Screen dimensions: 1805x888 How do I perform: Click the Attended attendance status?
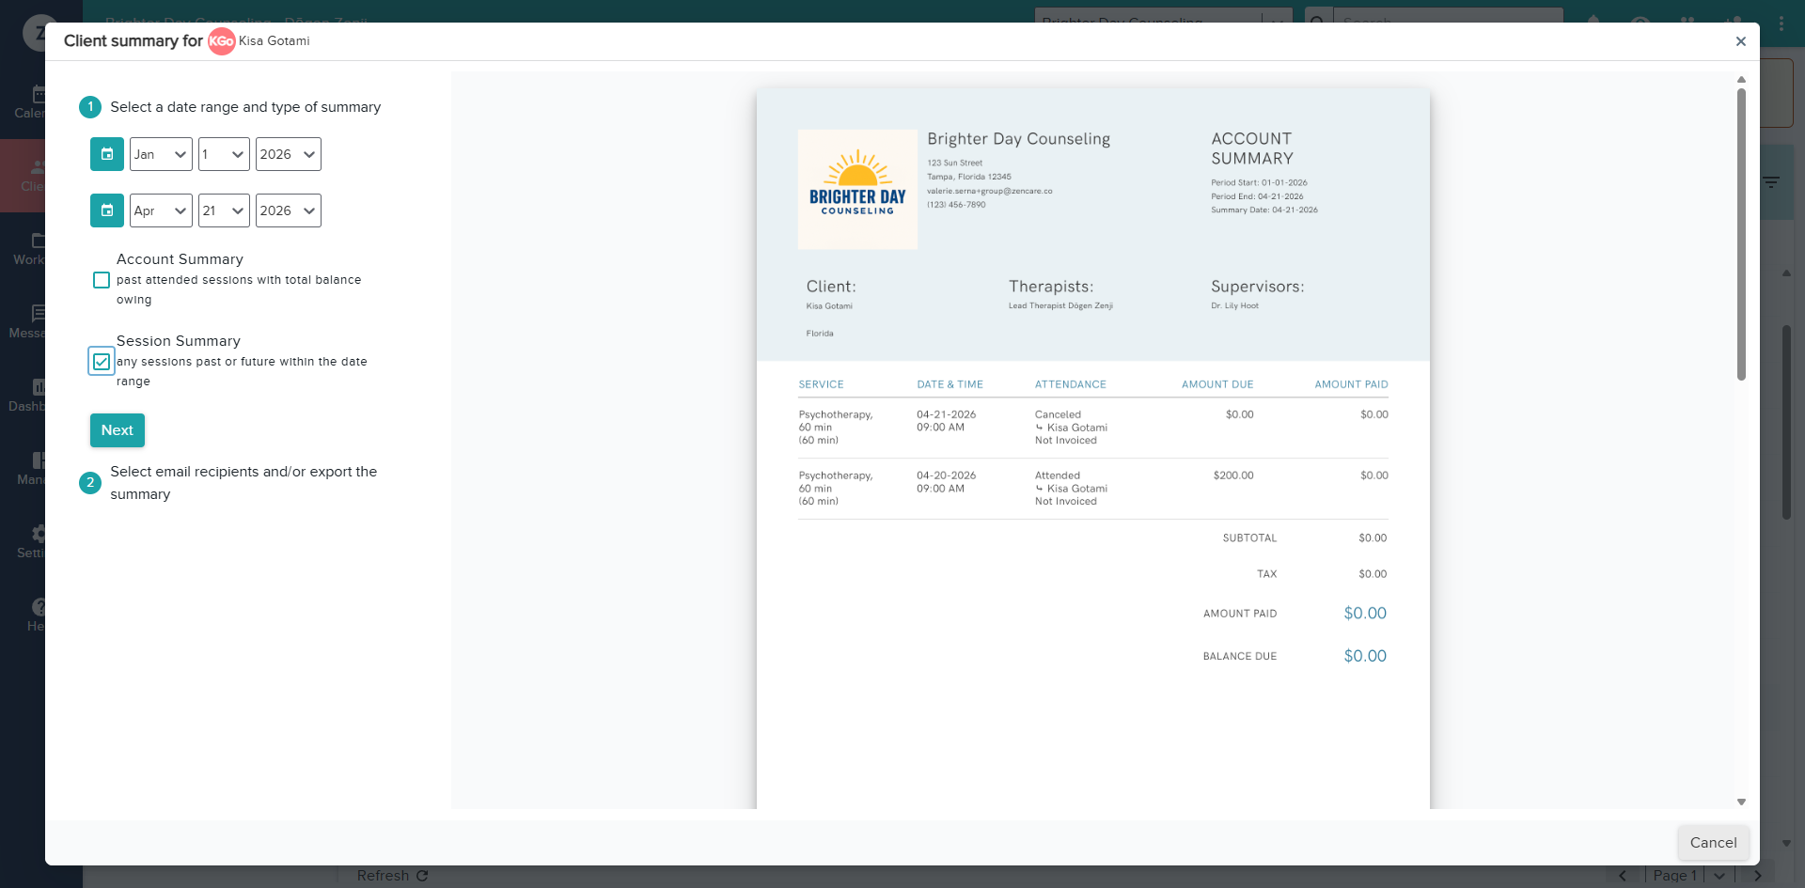click(x=1058, y=475)
